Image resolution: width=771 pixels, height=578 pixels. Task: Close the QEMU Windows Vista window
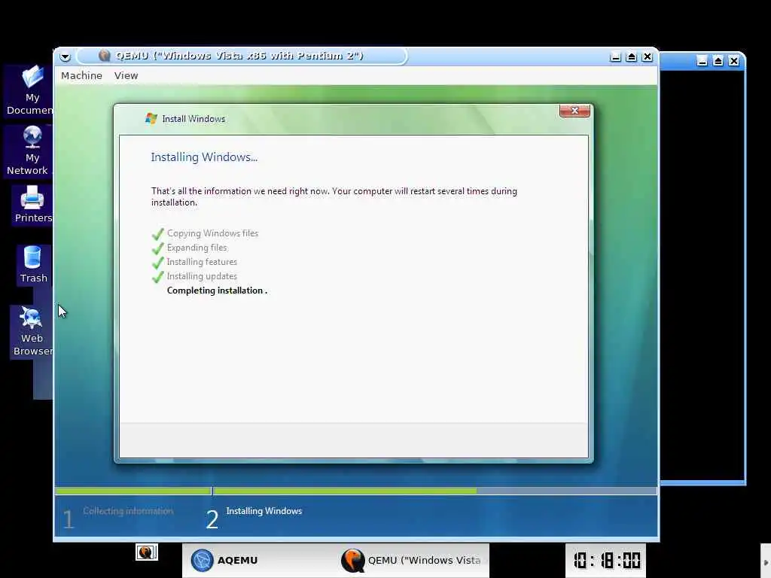pyautogui.click(x=648, y=57)
